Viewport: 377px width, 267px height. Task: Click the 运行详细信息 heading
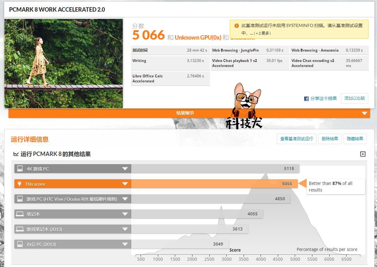[x=30, y=139]
